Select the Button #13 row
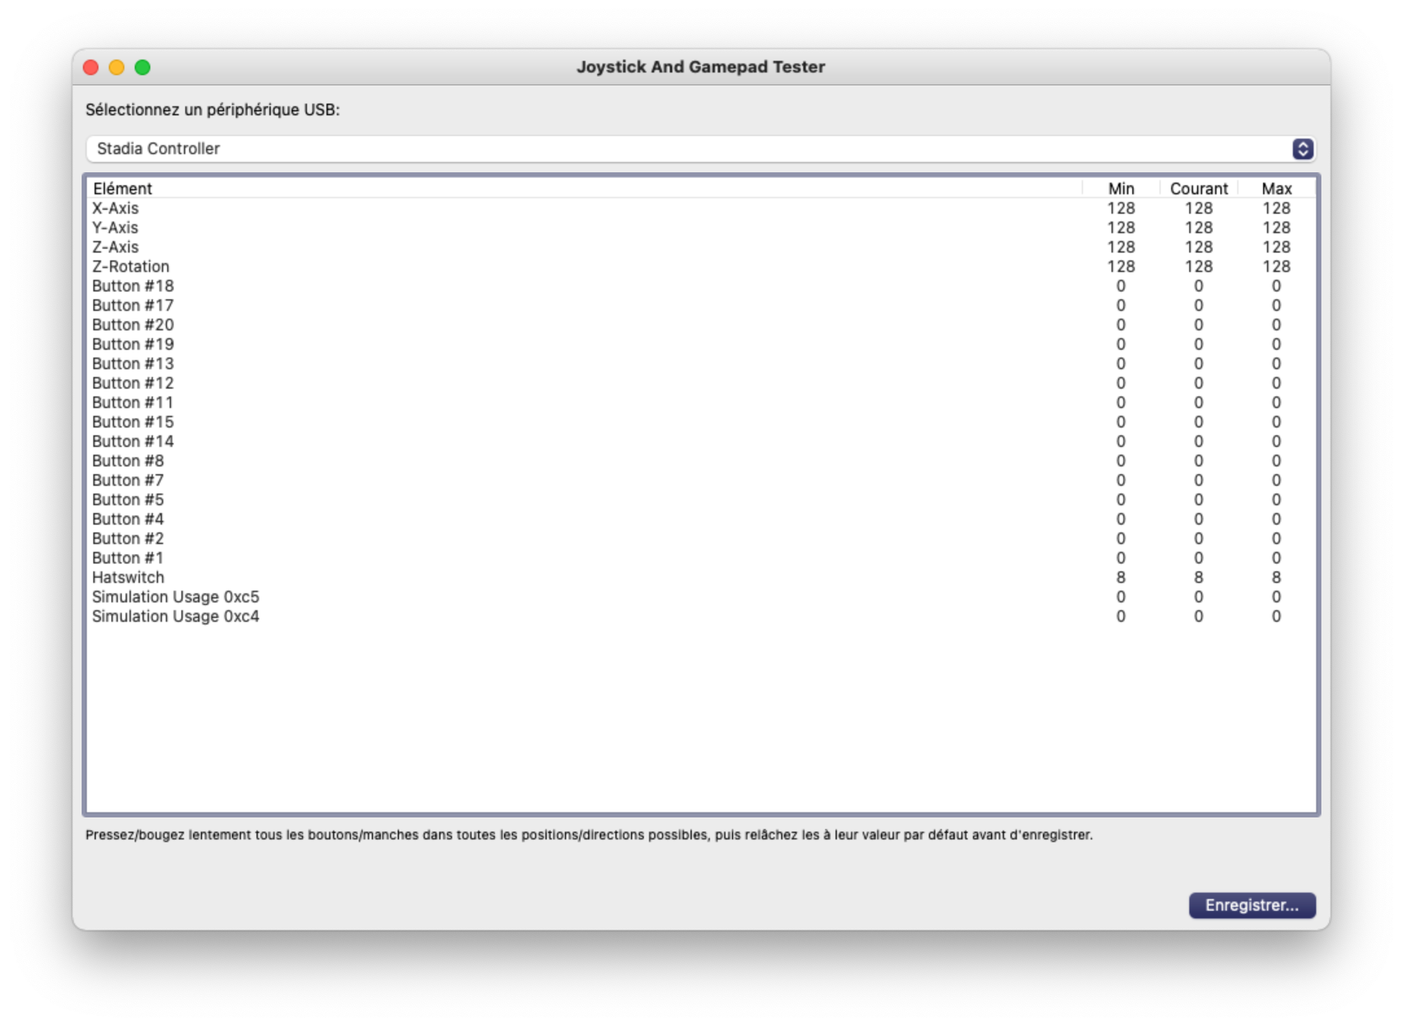This screenshot has width=1403, height=1026. pos(701,363)
